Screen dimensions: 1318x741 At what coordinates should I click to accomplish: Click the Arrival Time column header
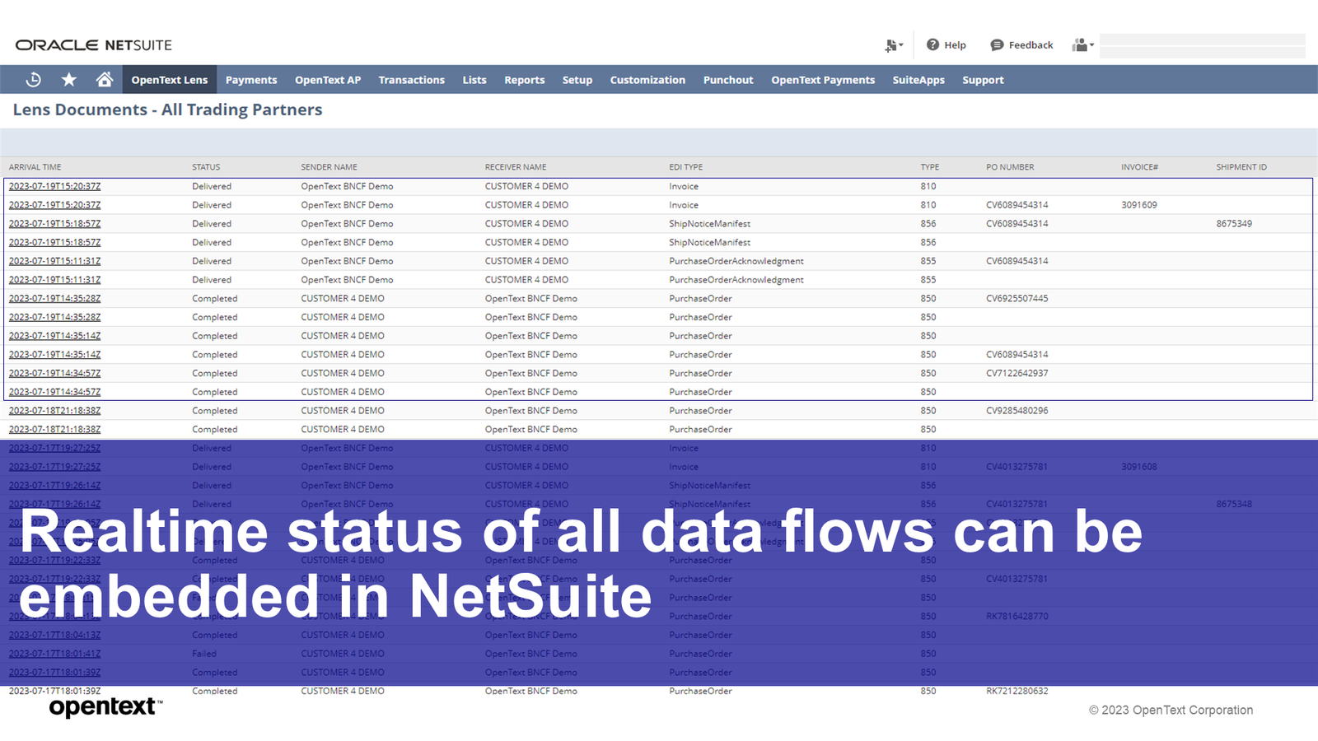(x=35, y=167)
